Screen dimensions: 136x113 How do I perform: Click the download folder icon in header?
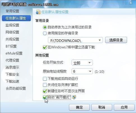click(x=38, y=12)
